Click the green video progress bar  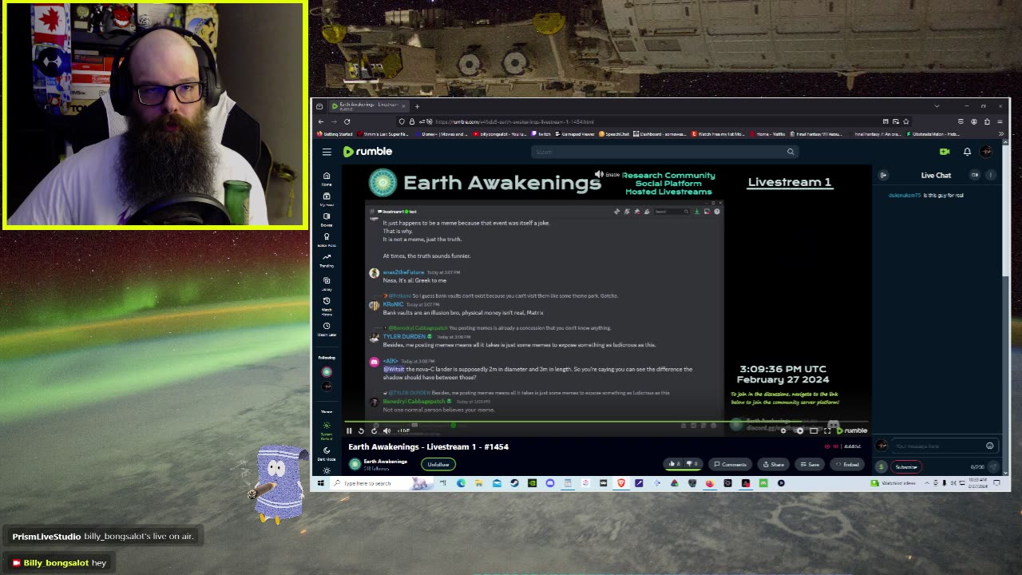tap(607, 421)
